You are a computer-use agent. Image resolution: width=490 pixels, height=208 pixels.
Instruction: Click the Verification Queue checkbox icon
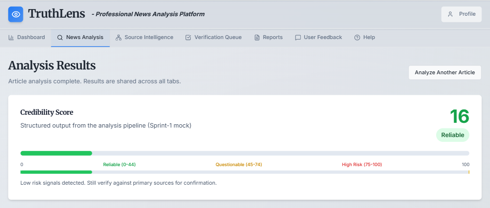coord(188,37)
